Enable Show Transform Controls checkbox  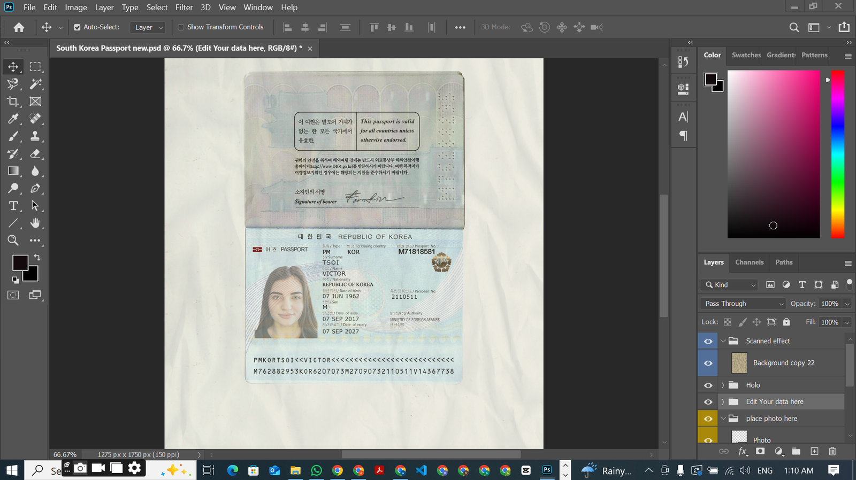point(181,27)
